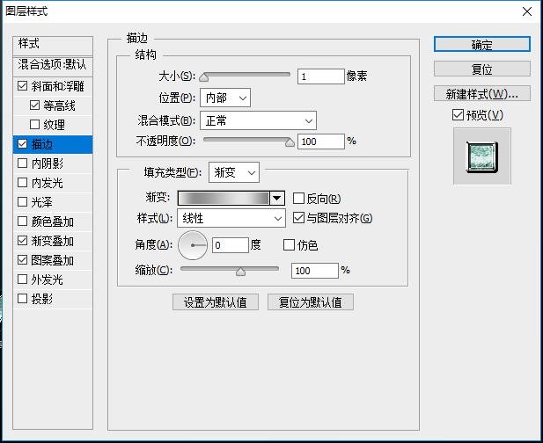Click the 新建样式 button

pyautogui.click(x=481, y=94)
